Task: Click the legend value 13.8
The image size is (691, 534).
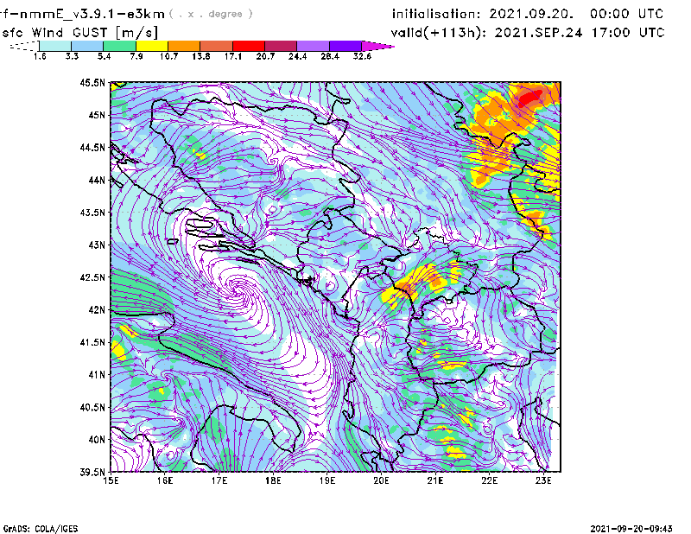Action: tap(201, 56)
